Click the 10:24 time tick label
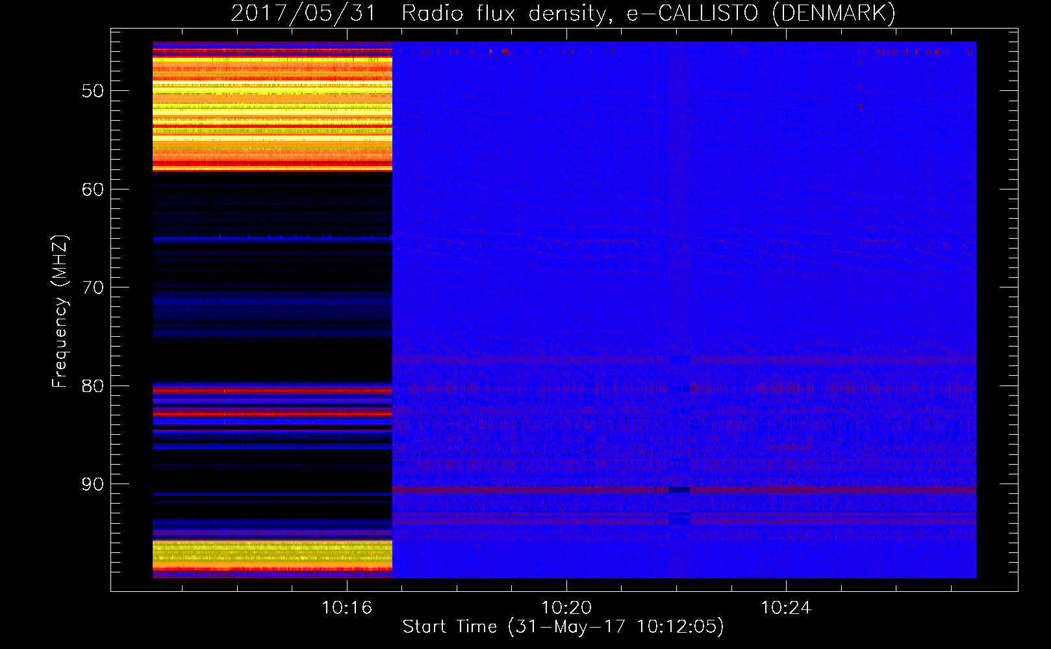This screenshot has width=1051, height=649. (x=786, y=607)
